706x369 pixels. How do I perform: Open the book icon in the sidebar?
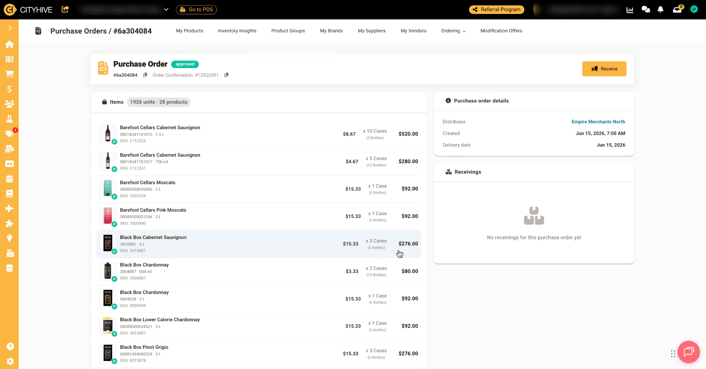10,193
